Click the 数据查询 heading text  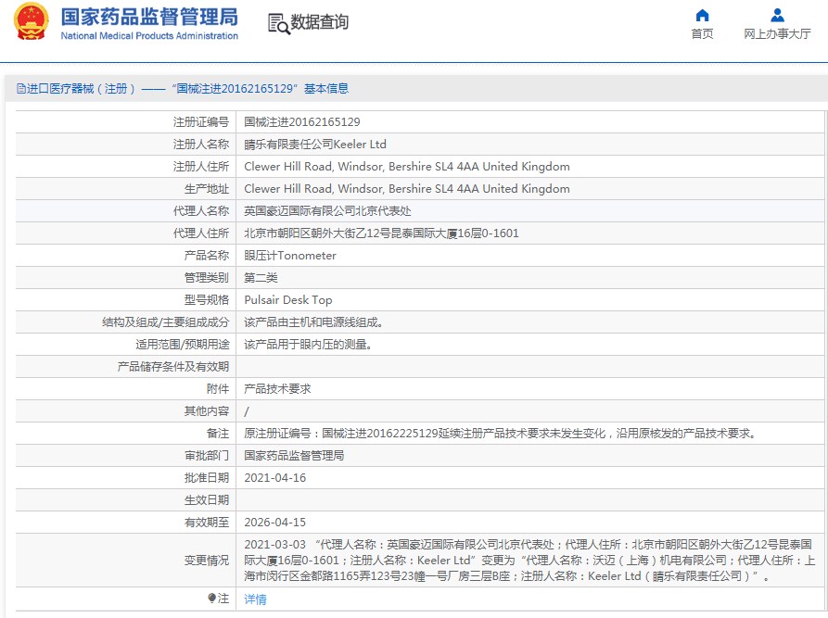(320, 22)
